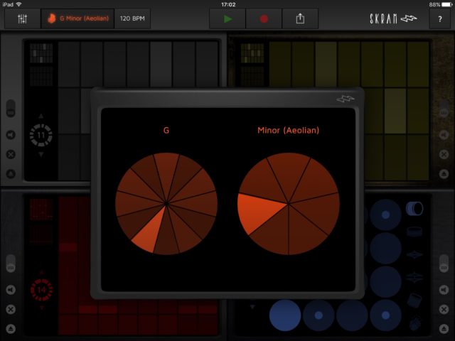Clear the yellow instrument panel with its X icon
The width and height of the screenshot is (455, 341).
444,154
